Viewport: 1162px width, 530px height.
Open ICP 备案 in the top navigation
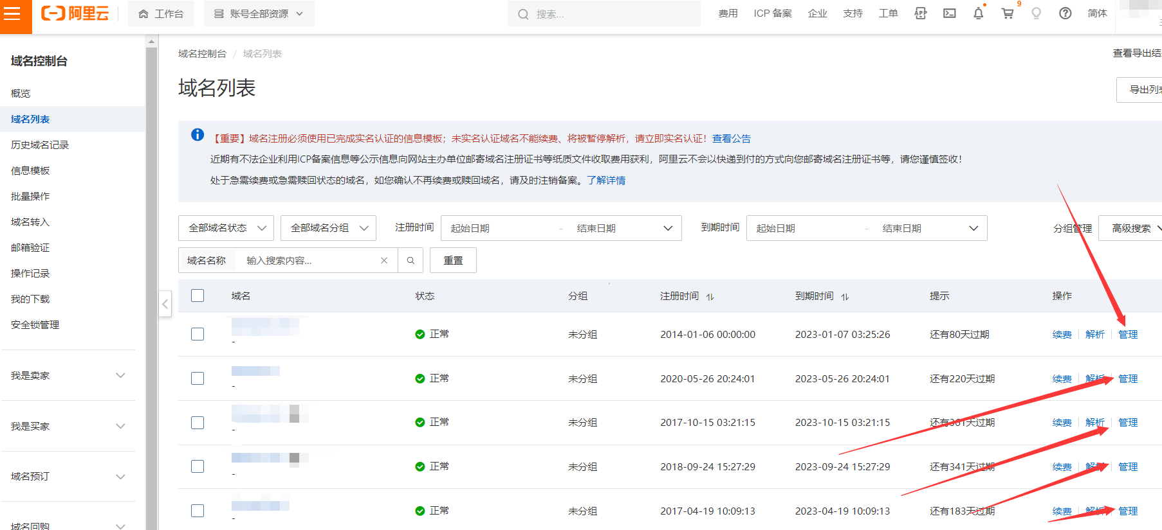(773, 13)
